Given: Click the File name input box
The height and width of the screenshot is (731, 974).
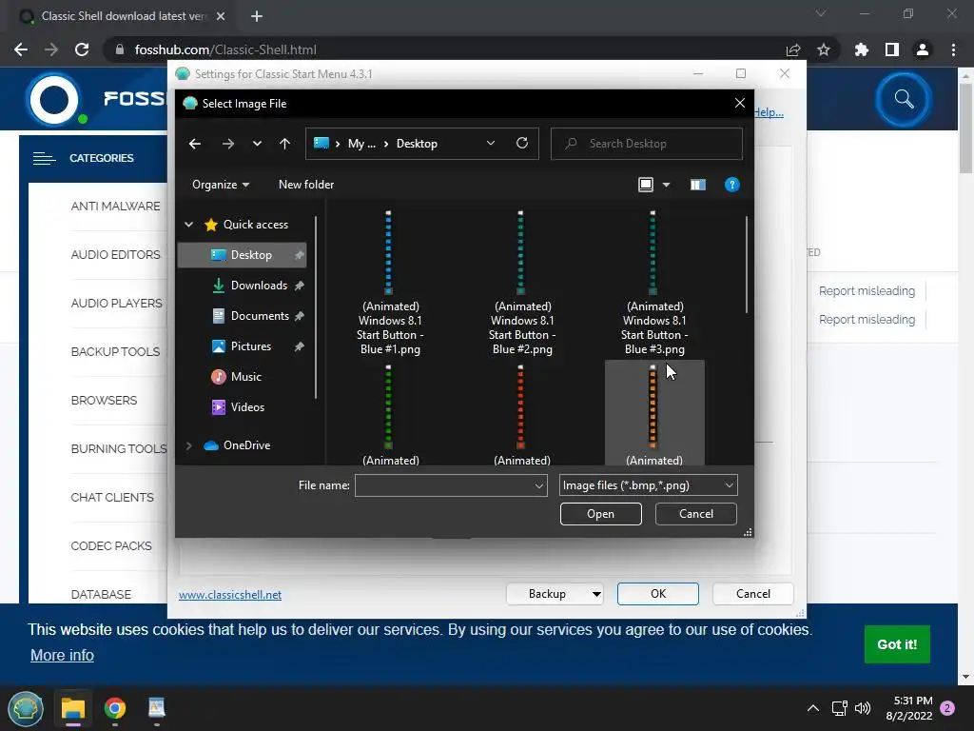Looking at the screenshot, I should pyautogui.click(x=443, y=485).
